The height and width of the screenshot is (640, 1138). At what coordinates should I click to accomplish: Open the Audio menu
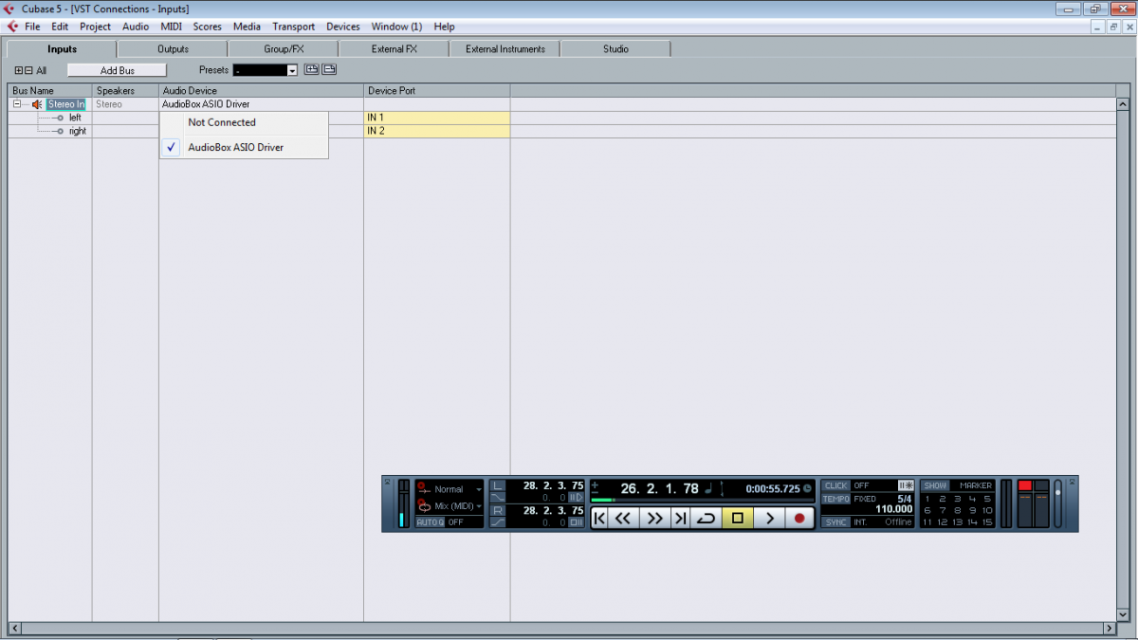136,27
